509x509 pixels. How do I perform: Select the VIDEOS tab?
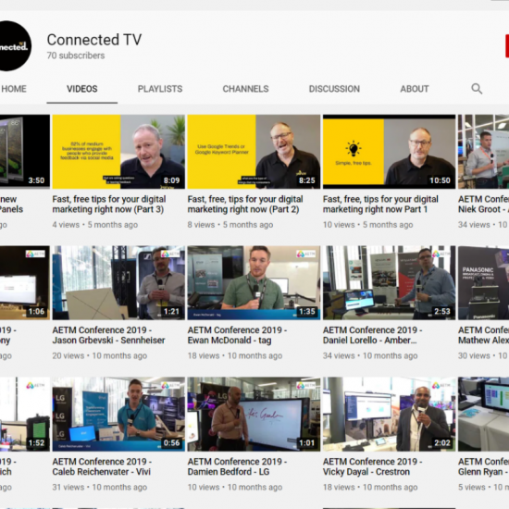82,89
